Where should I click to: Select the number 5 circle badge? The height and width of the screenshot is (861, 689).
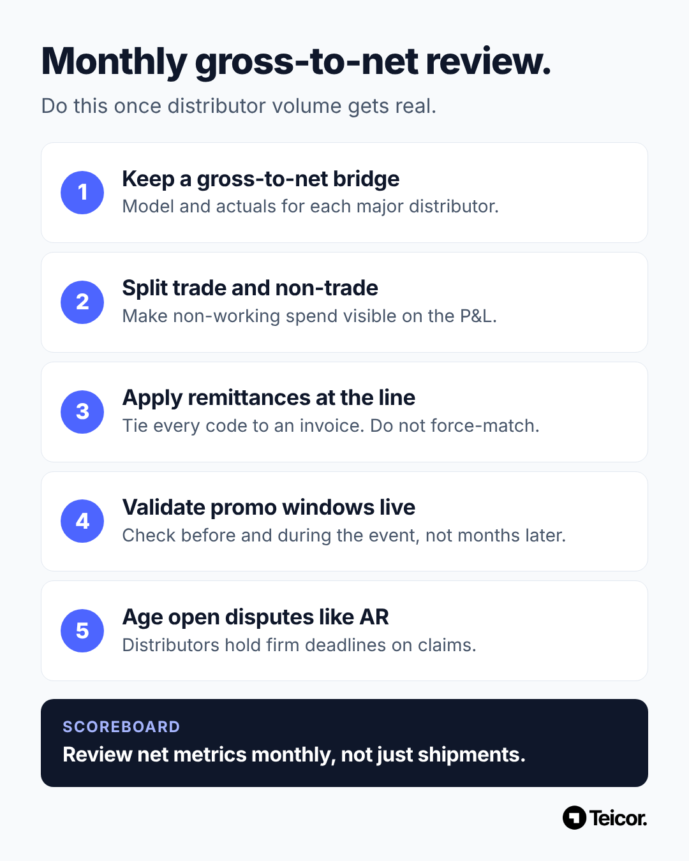coord(82,631)
